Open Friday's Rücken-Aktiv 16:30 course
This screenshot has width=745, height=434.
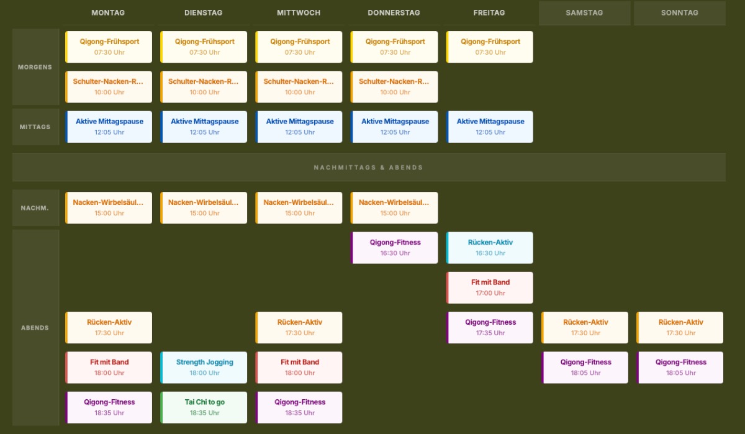pos(490,248)
